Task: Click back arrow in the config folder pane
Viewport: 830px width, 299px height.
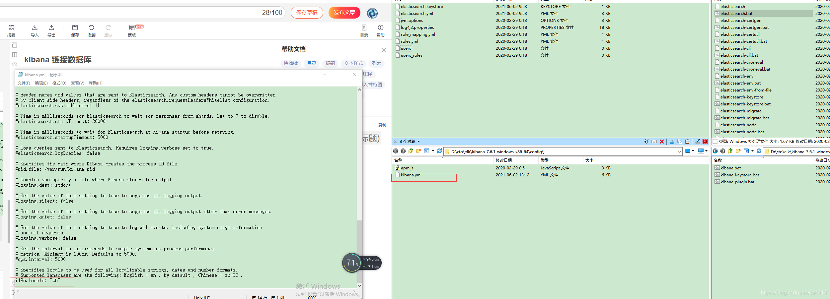Action: (396, 151)
